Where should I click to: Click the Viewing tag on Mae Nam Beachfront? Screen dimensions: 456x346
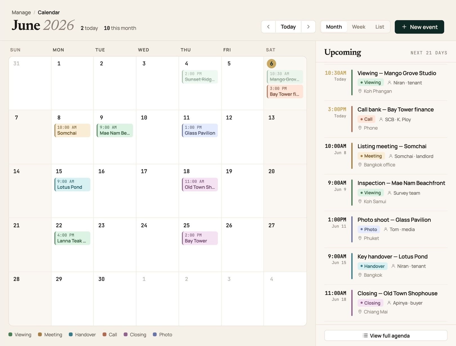point(370,193)
